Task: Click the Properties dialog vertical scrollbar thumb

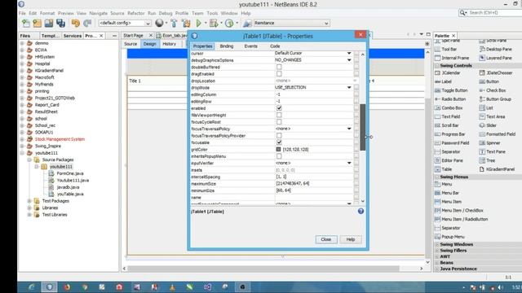Action: click(362, 127)
